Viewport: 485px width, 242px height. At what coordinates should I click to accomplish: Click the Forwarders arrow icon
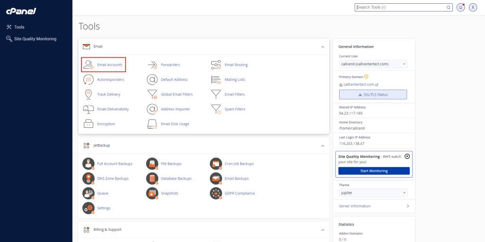pos(152,65)
